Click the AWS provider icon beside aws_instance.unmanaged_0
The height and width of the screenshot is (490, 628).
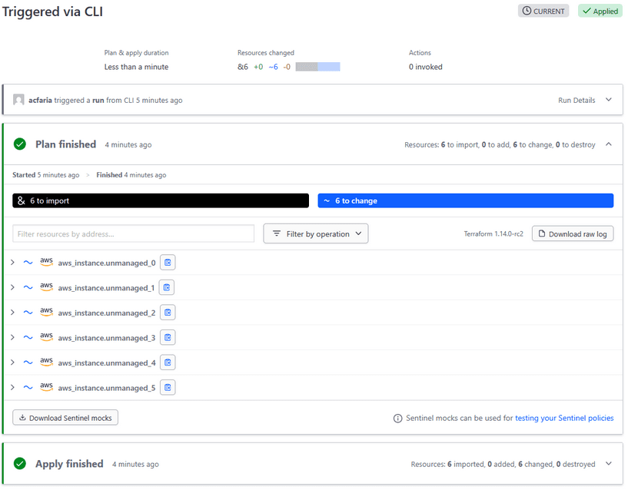[x=46, y=262]
